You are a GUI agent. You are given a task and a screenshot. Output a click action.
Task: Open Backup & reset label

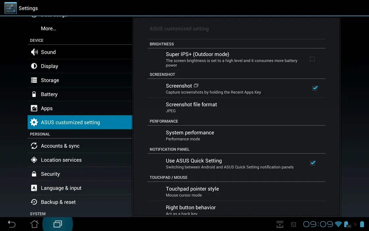[x=58, y=202]
